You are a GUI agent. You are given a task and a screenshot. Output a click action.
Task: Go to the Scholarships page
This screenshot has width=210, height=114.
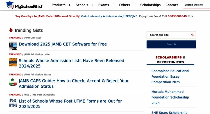coord(150,5)
